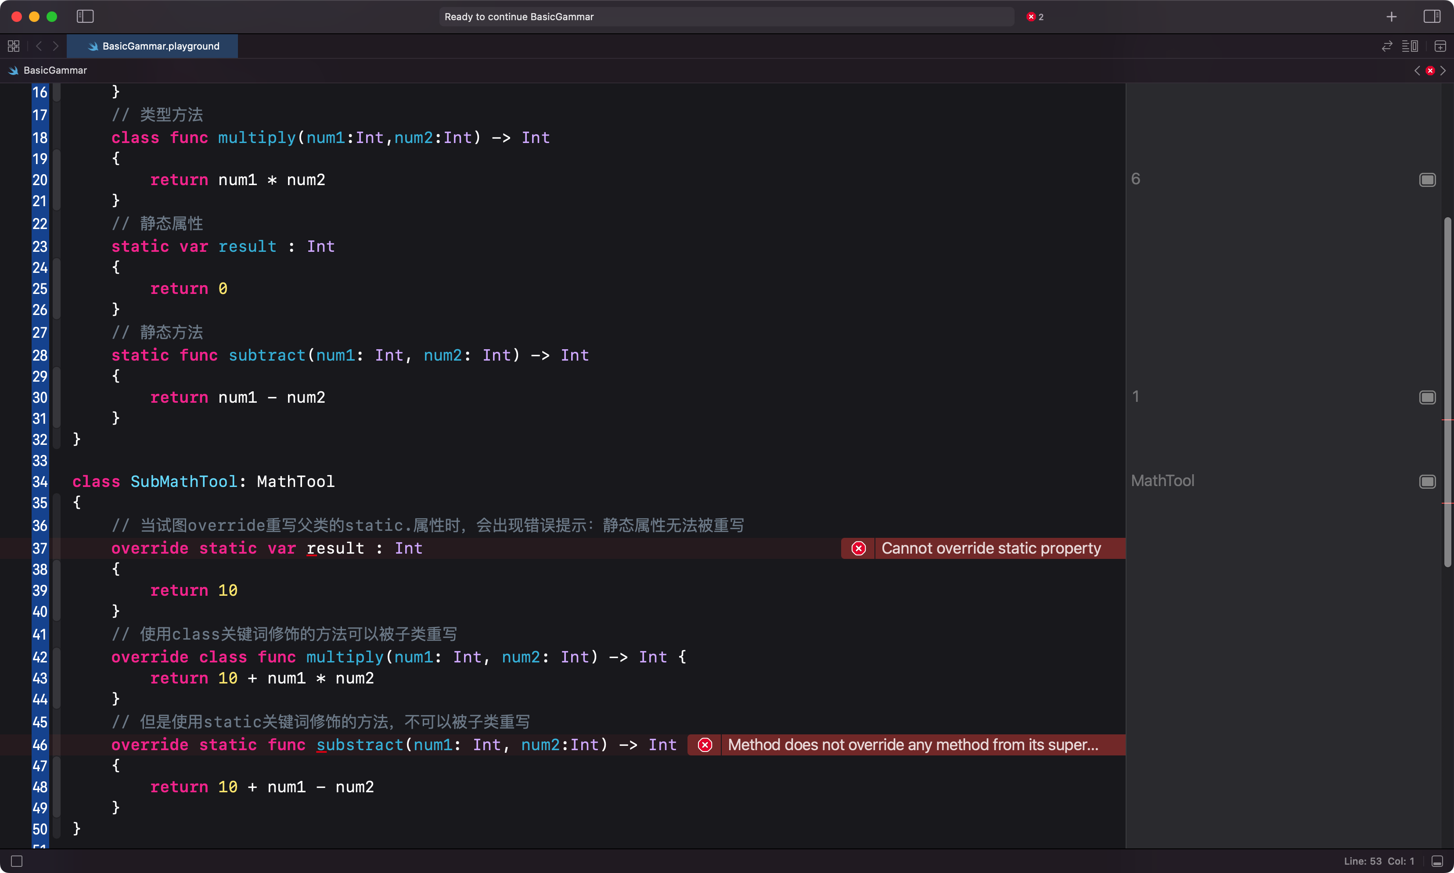Image resolution: width=1454 pixels, height=873 pixels.
Task: Go forward with the right chevron
Action: [56, 46]
